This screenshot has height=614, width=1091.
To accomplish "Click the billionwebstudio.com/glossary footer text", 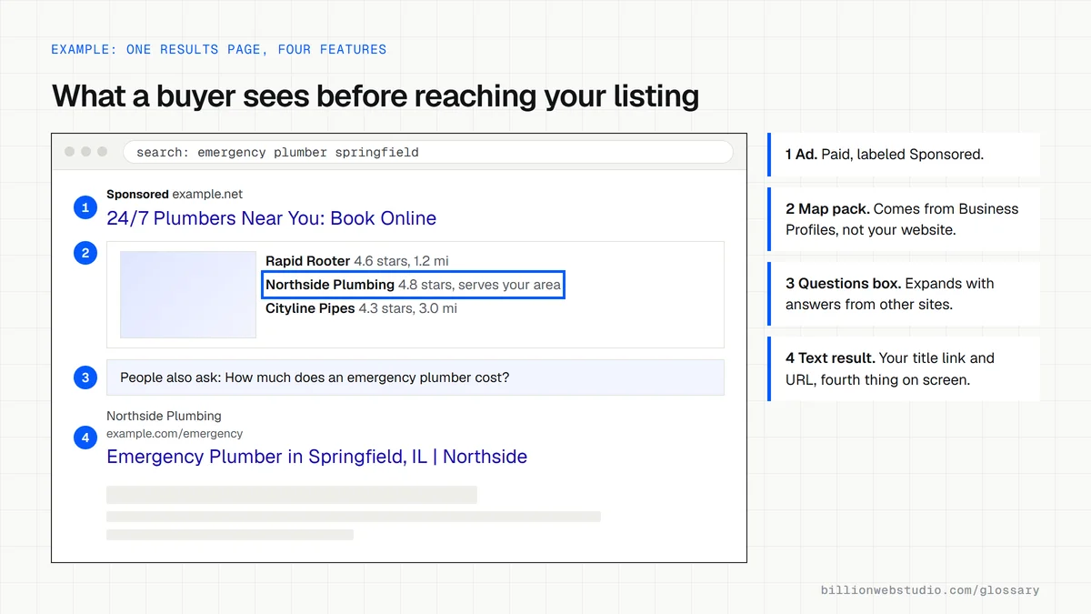I will [x=930, y=590].
